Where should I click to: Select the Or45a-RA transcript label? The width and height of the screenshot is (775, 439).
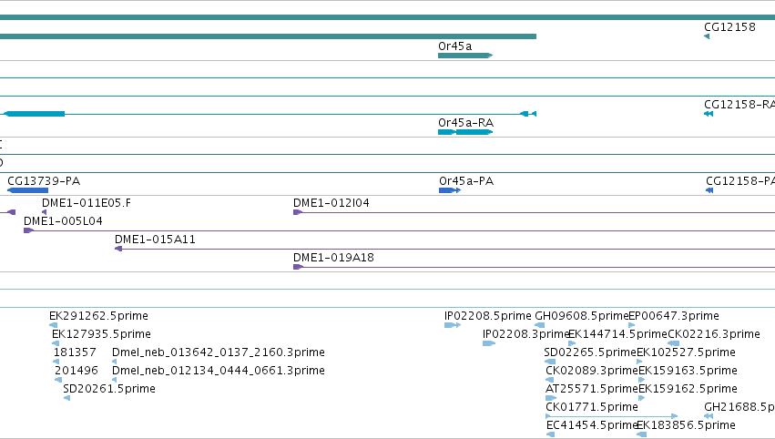pos(465,123)
